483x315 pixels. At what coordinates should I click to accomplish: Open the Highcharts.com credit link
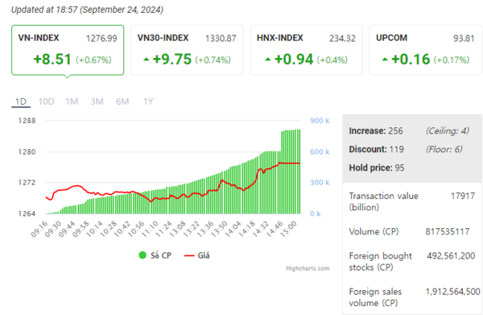click(308, 268)
